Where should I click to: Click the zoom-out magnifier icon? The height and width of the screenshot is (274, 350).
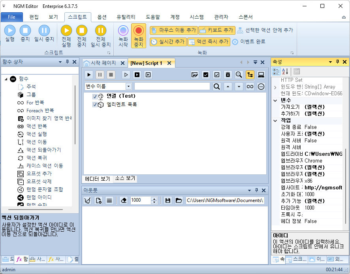point(239,75)
